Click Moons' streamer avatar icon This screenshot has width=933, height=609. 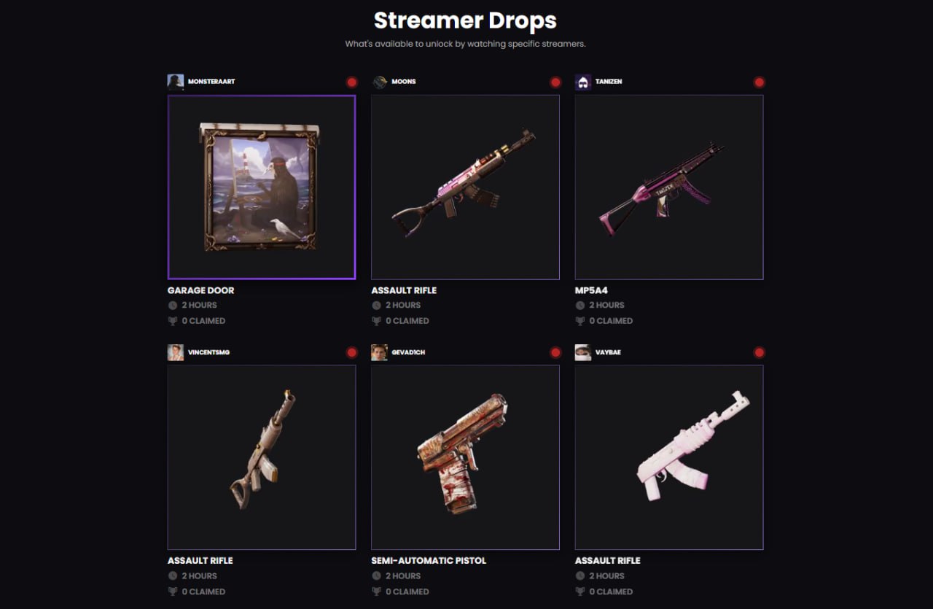point(379,82)
